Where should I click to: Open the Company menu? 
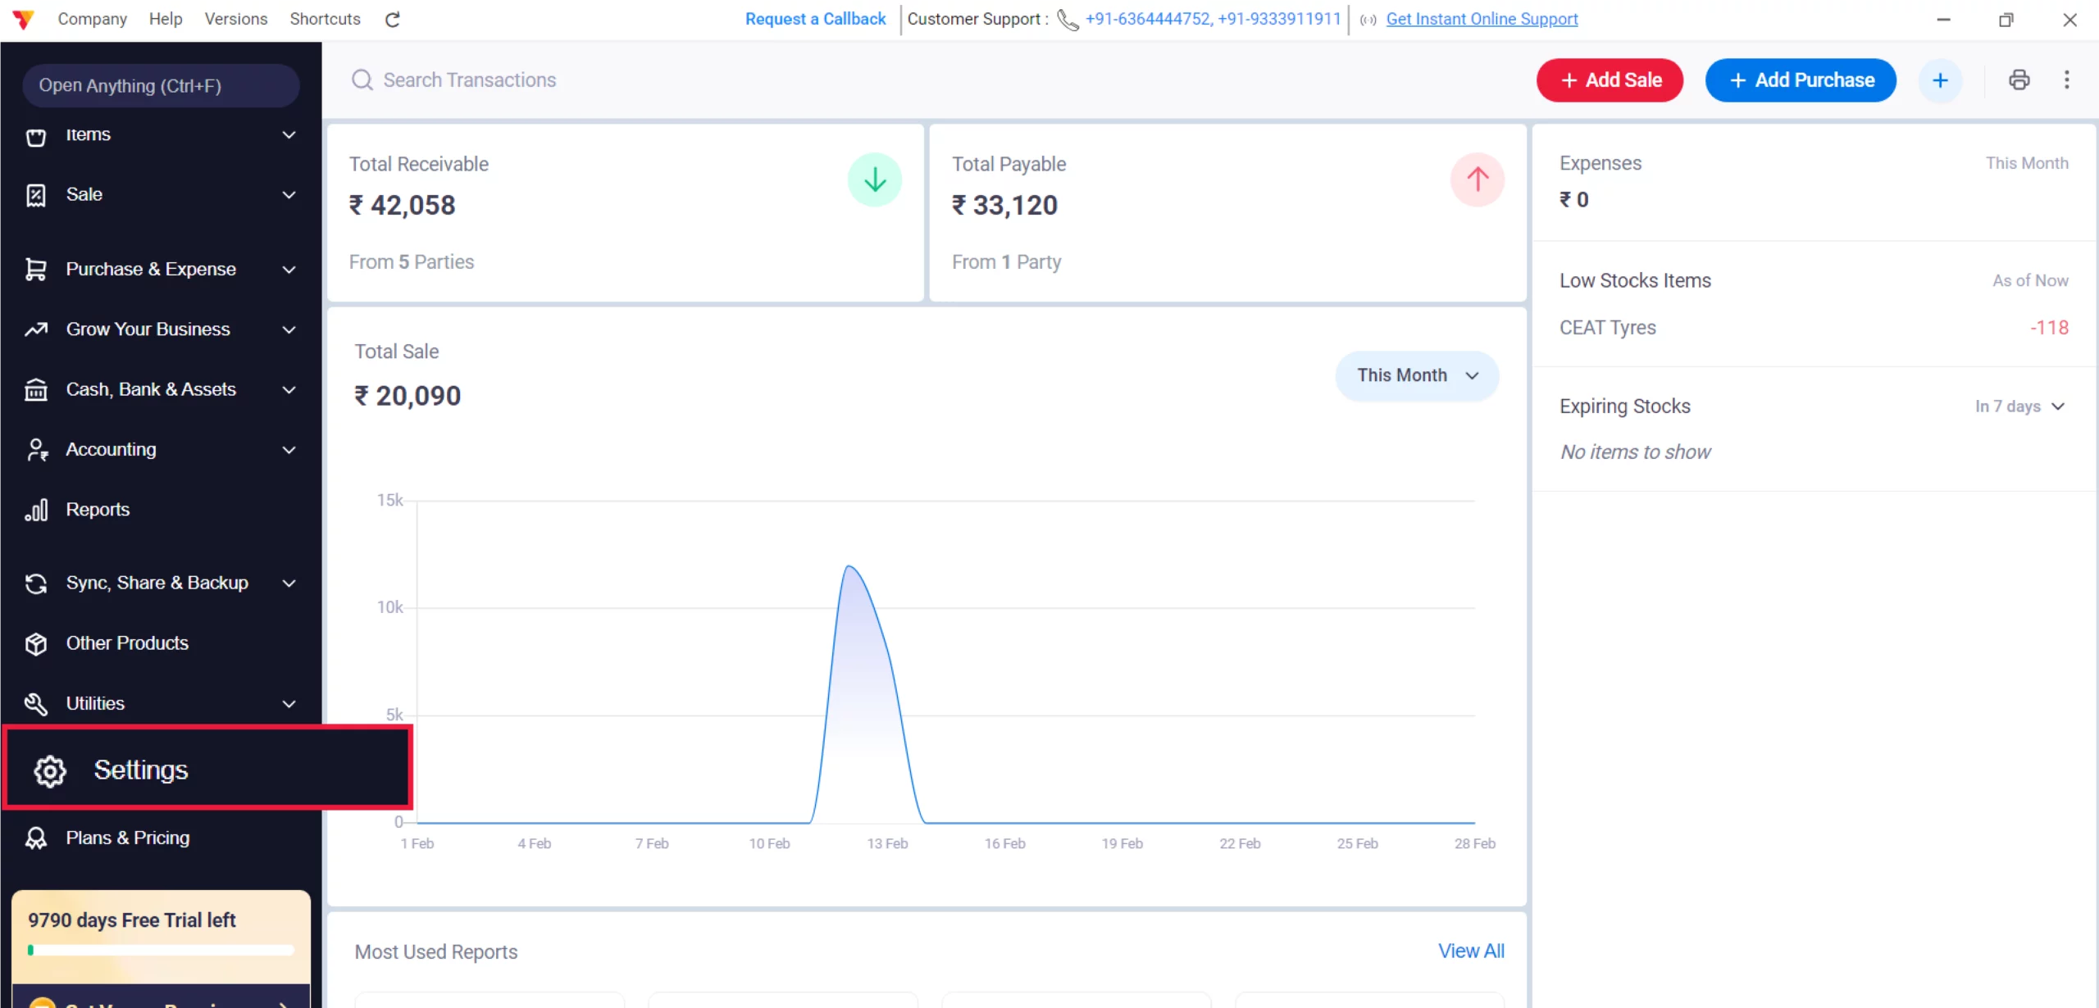click(x=92, y=19)
